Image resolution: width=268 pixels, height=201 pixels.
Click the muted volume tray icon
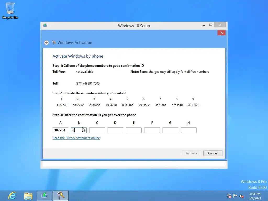pyautogui.click(x=242, y=196)
